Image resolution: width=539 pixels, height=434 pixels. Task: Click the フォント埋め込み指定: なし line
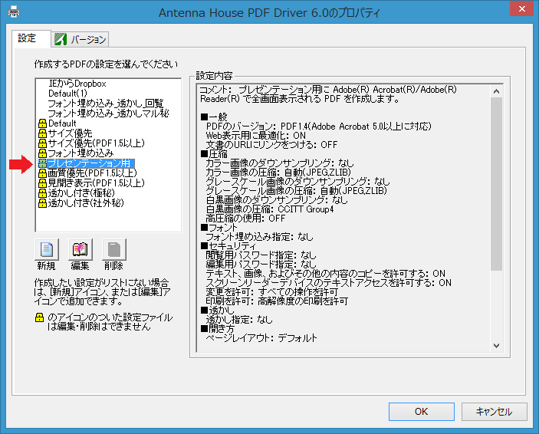259,237
